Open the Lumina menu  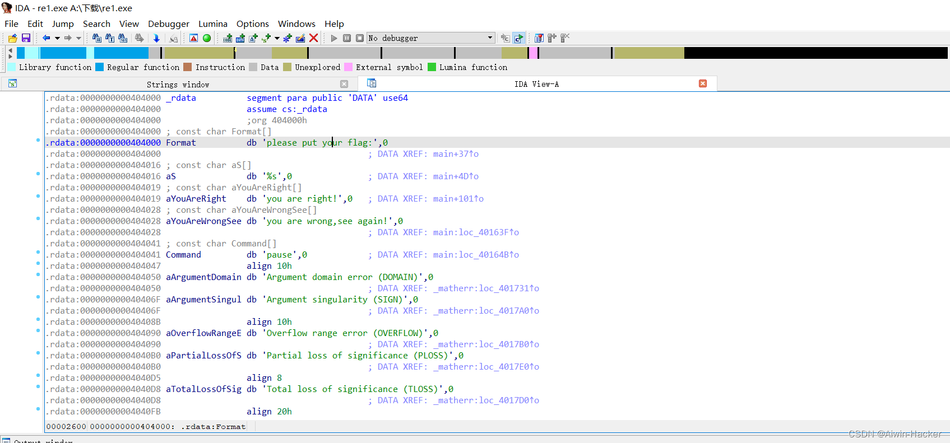(213, 24)
